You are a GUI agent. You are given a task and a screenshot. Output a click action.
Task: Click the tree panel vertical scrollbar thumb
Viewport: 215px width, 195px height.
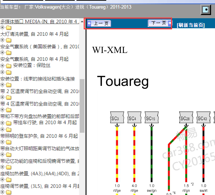pyautogui.click(x=82, y=106)
